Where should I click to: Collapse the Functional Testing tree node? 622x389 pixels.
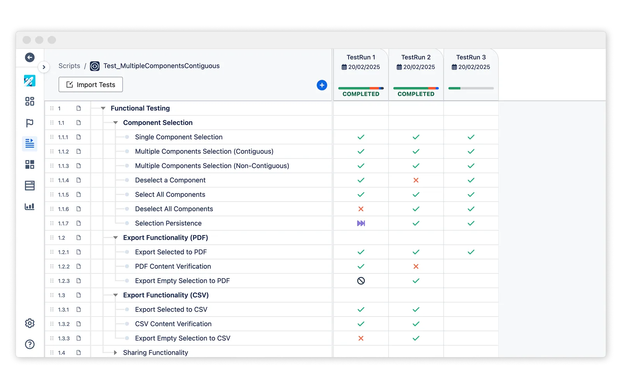pos(103,109)
